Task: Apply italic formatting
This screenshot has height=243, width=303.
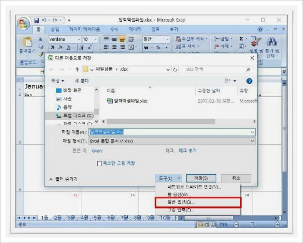Action: [60, 47]
